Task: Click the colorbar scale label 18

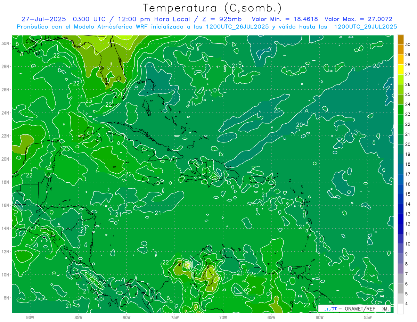Action: point(408,164)
